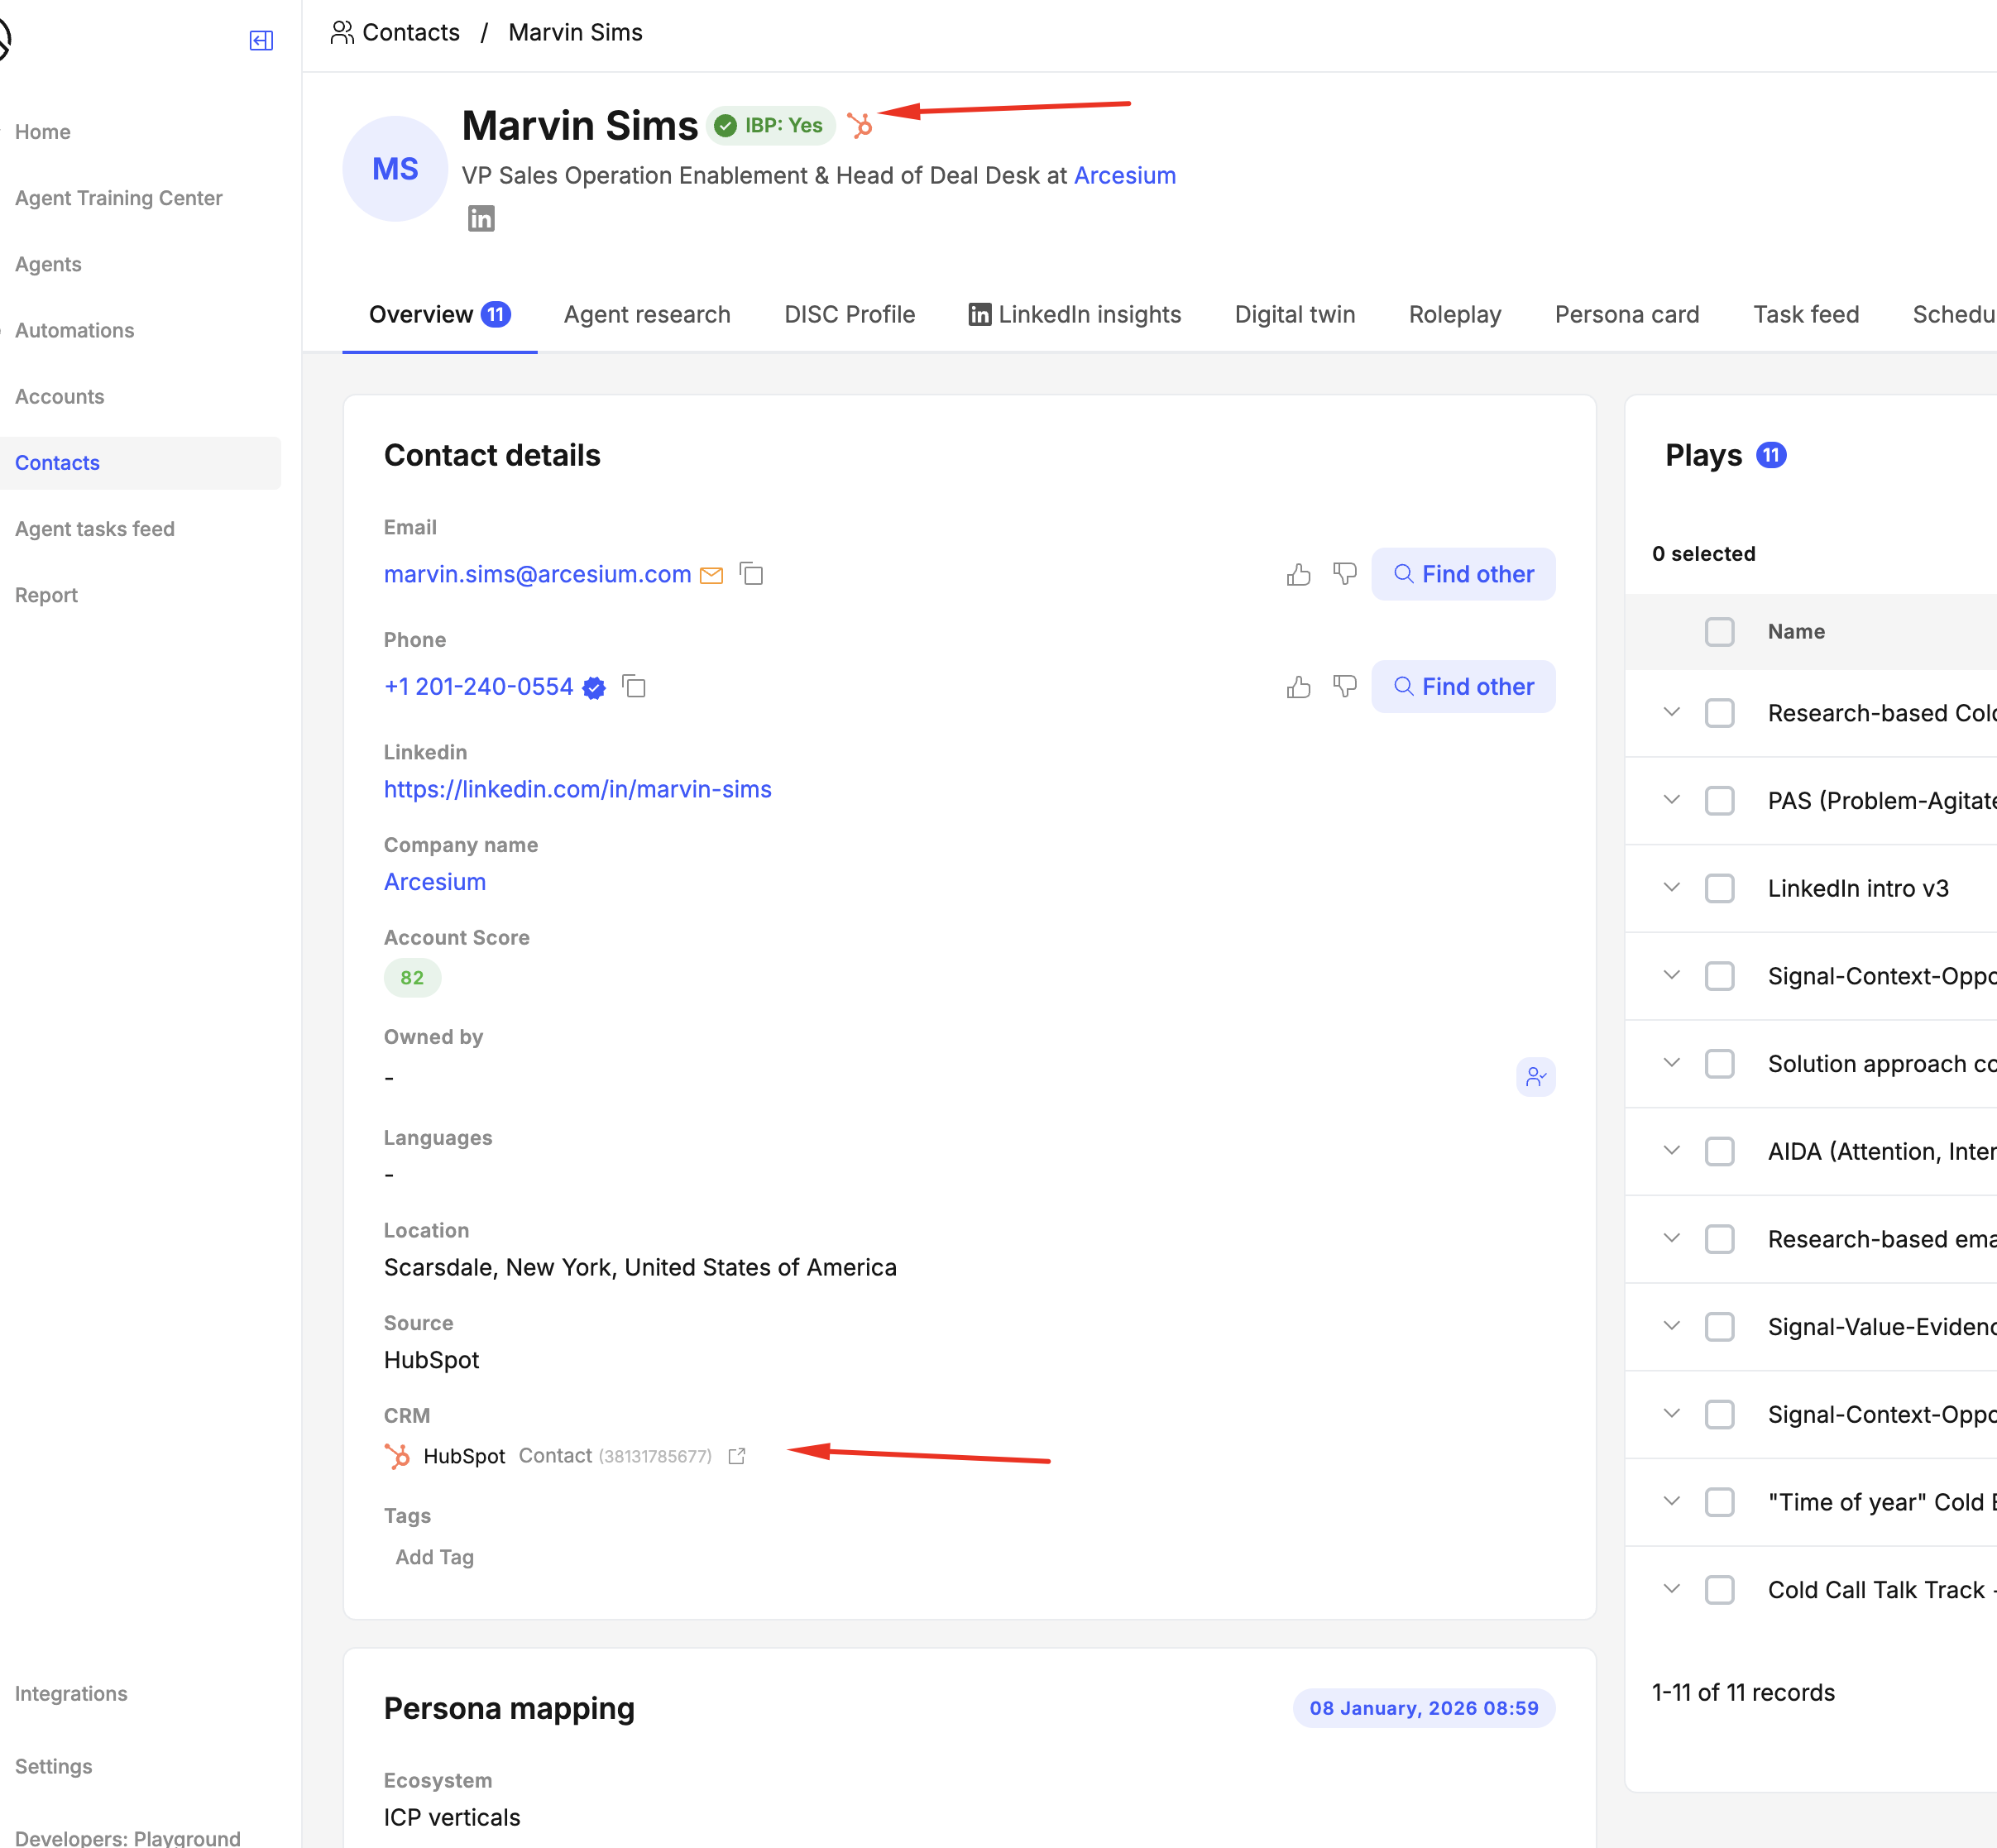Expand the AIDA (Attention play row

click(1671, 1151)
